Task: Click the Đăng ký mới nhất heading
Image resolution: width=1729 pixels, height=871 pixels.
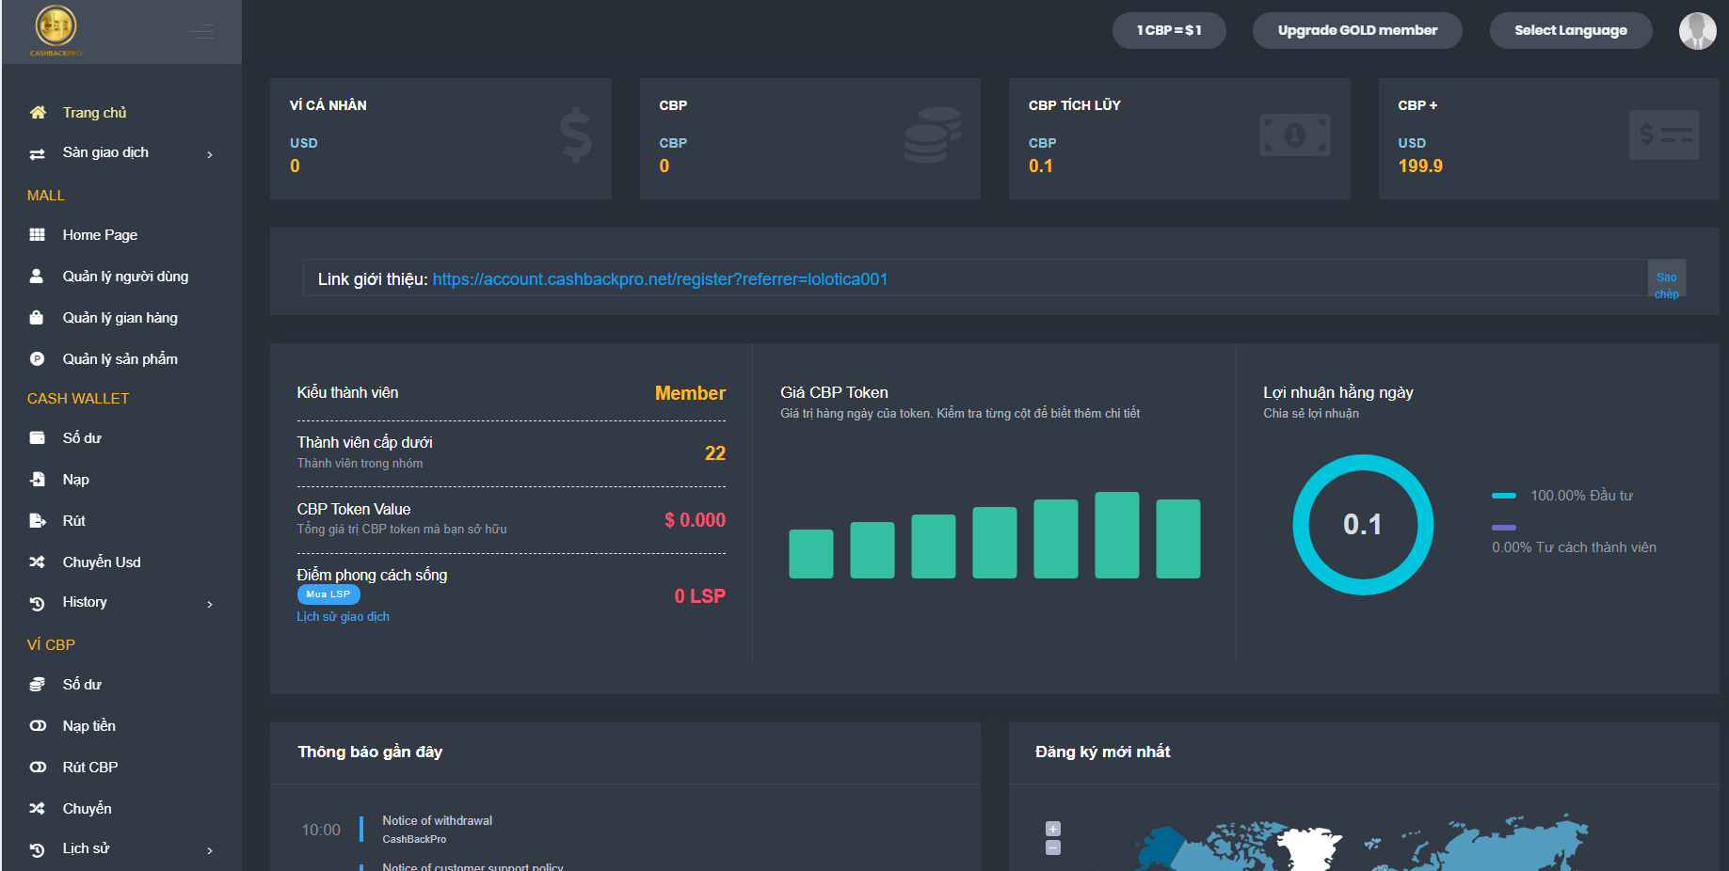Action: pyautogui.click(x=1102, y=752)
